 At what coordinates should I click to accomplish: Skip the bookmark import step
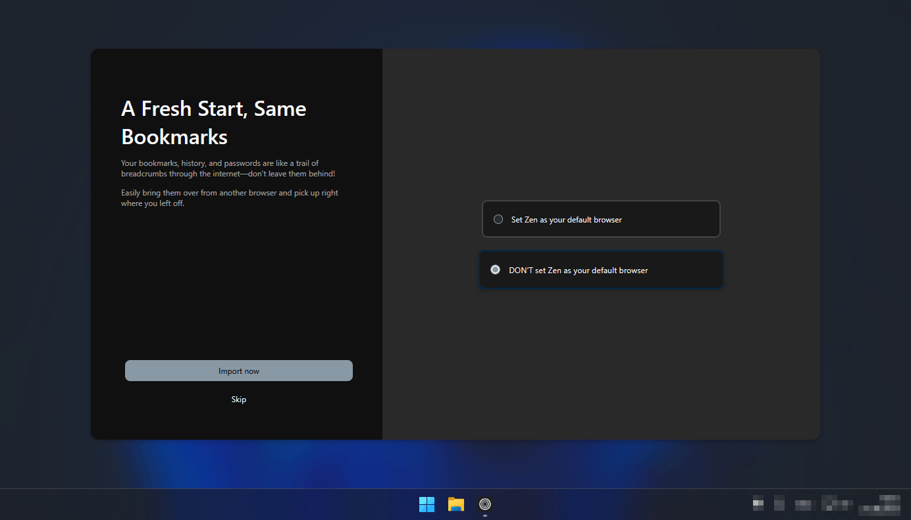click(239, 400)
